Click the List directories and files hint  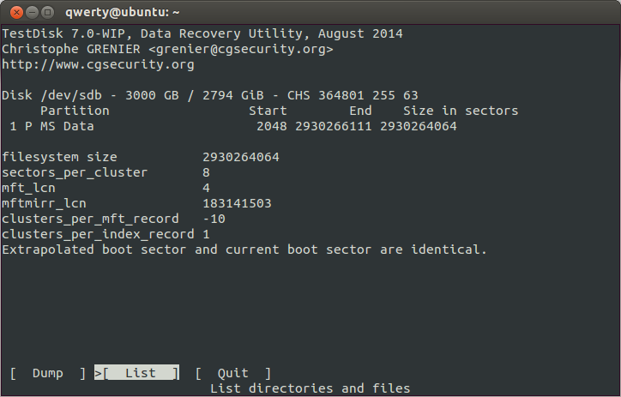tap(310, 388)
